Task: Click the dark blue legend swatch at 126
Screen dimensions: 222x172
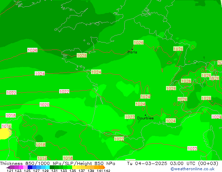Action: tap(30, 167)
